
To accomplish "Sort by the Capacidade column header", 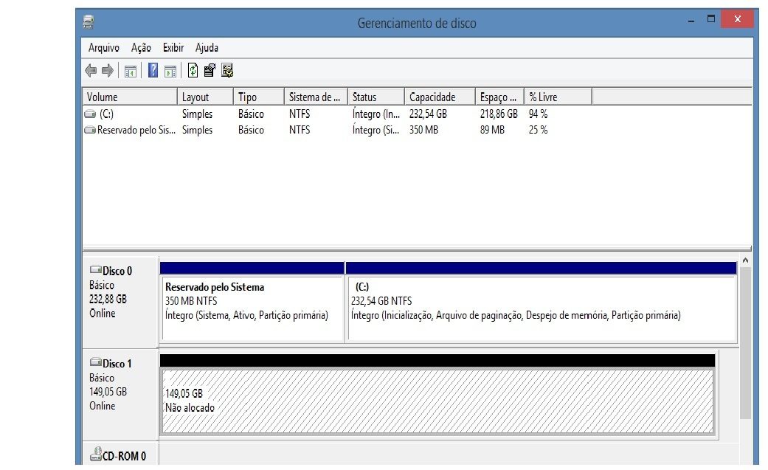I will (440, 97).
